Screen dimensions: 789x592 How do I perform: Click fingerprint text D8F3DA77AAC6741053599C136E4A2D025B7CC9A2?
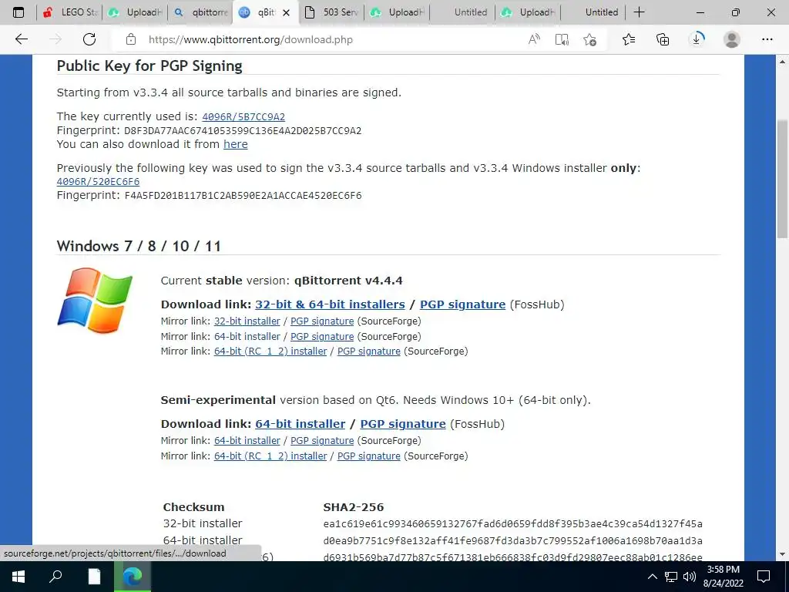pos(243,131)
